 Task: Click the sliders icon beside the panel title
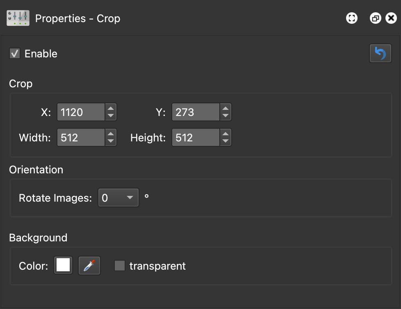[x=17, y=18]
